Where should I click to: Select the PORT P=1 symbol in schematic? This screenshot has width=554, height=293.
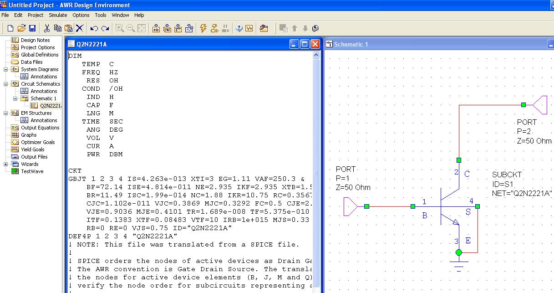[351, 206]
